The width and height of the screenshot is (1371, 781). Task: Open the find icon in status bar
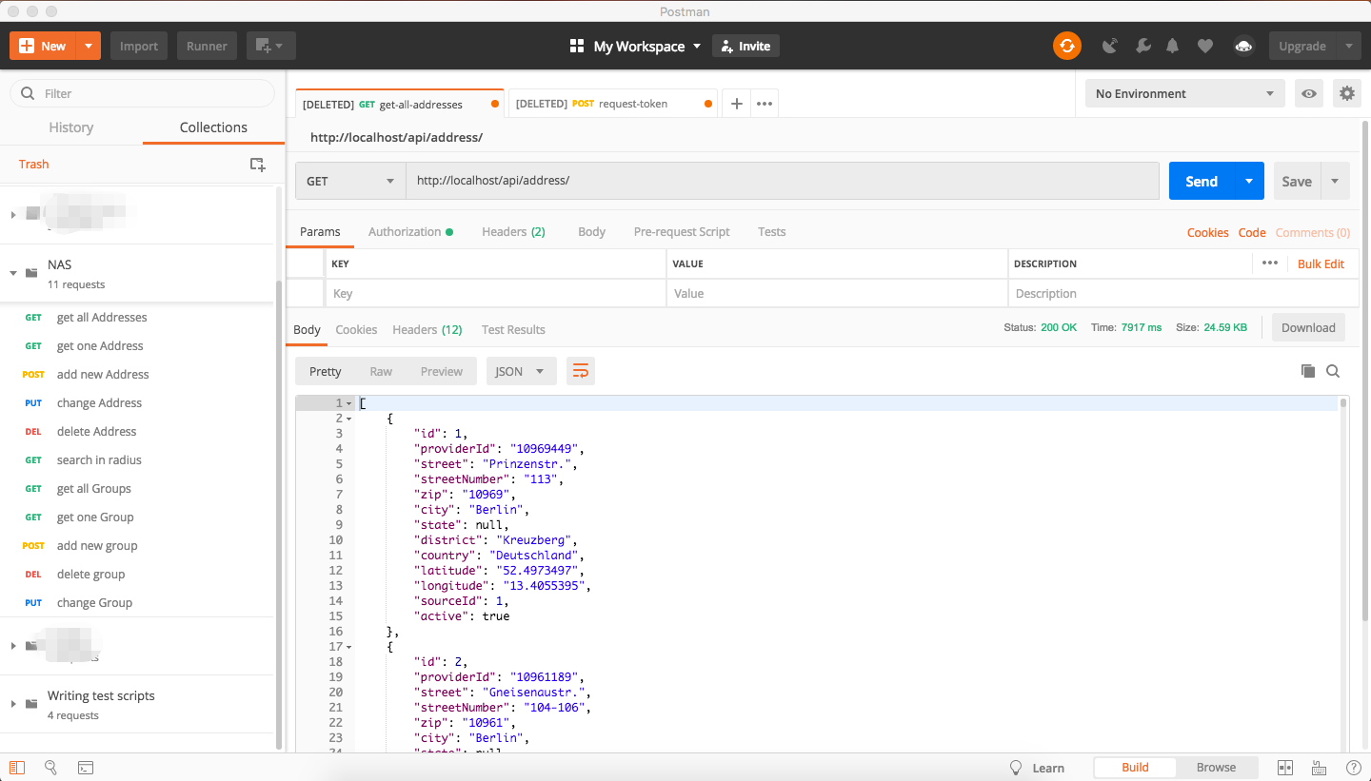51,767
